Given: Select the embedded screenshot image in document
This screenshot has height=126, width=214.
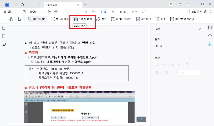Looking at the screenshot, I should pos(79,107).
